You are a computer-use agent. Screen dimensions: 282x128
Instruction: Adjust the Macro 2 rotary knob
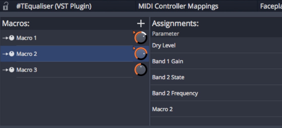click(x=141, y=54)
